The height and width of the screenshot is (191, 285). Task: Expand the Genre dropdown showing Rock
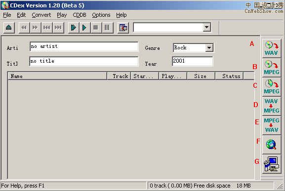pos(209,48)
